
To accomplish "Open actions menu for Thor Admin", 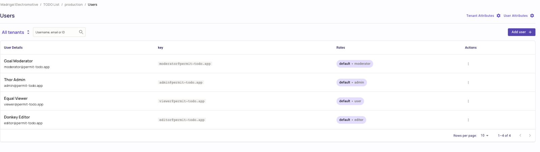I will pyautogui.click(x=468, y=82).
